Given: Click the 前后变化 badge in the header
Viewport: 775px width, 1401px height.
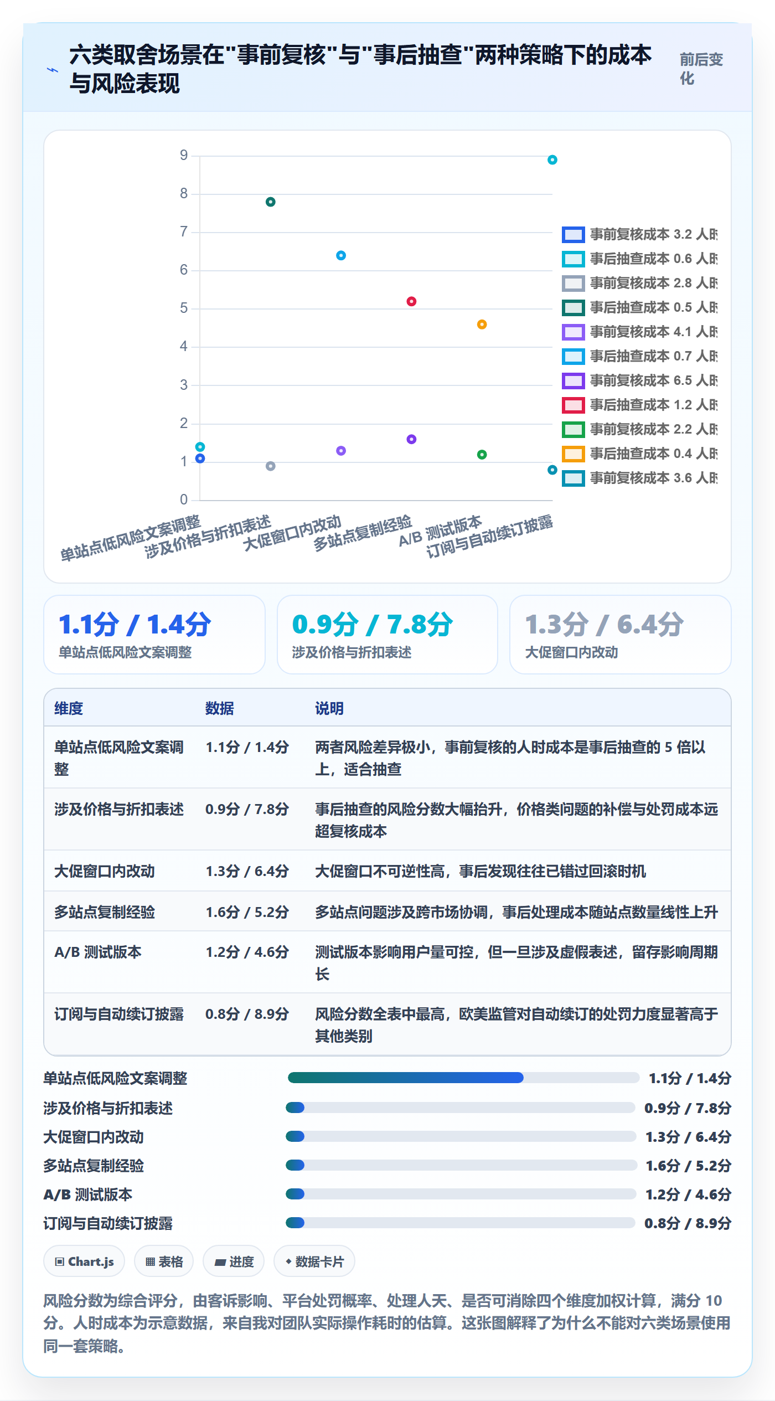Looking at the screenshot, I should 701,69.
